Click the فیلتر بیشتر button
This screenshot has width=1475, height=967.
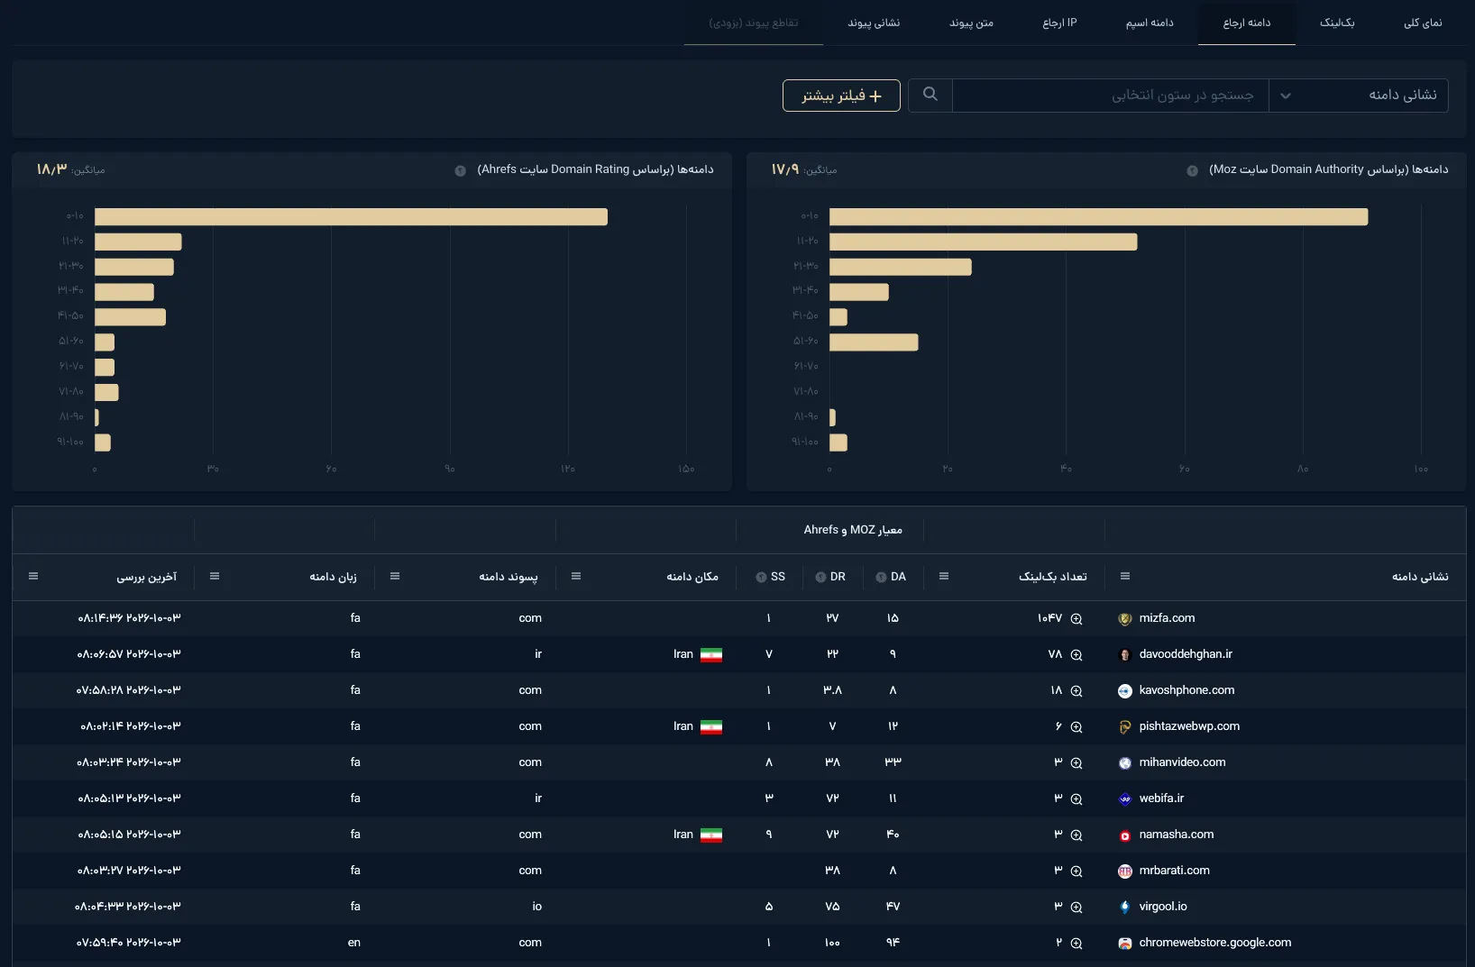[841, 96]
